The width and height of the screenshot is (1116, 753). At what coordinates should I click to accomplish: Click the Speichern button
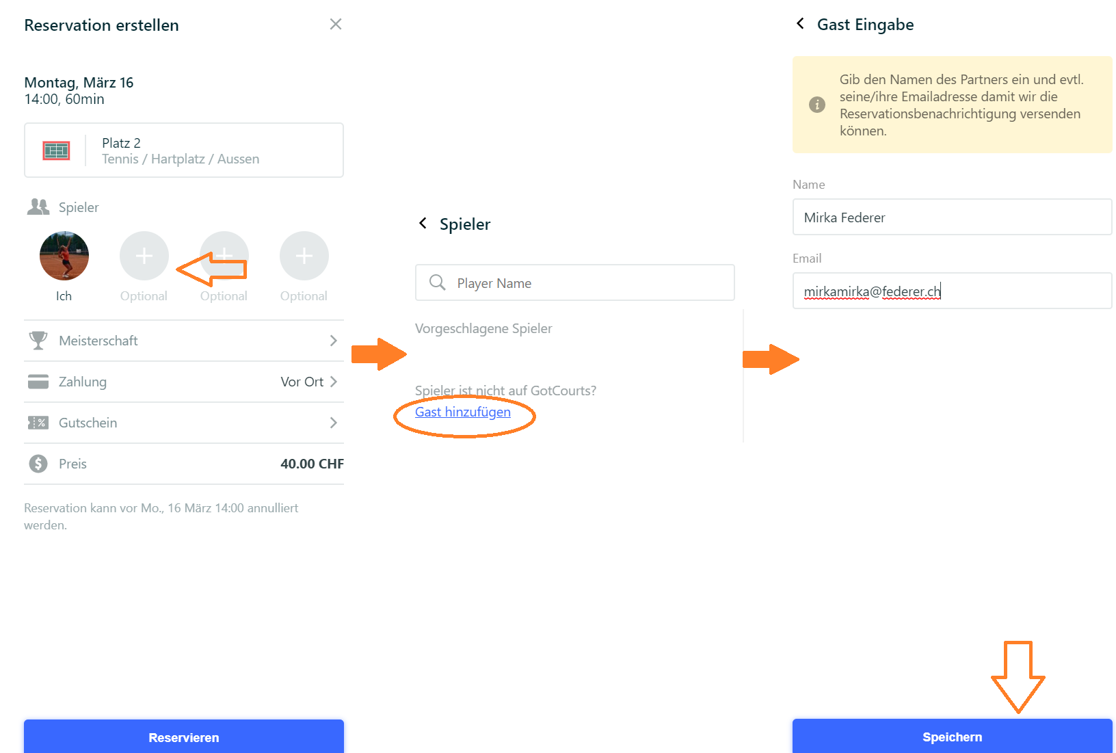coord(953,737)
